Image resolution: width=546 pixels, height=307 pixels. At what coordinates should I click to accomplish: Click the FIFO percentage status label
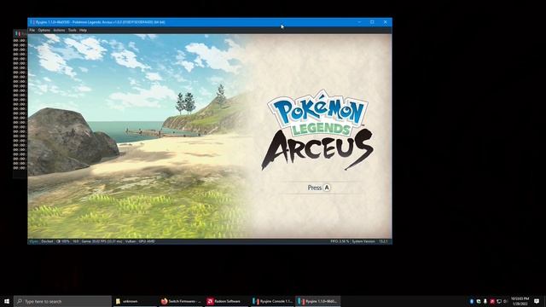click(x=340, y=241)
